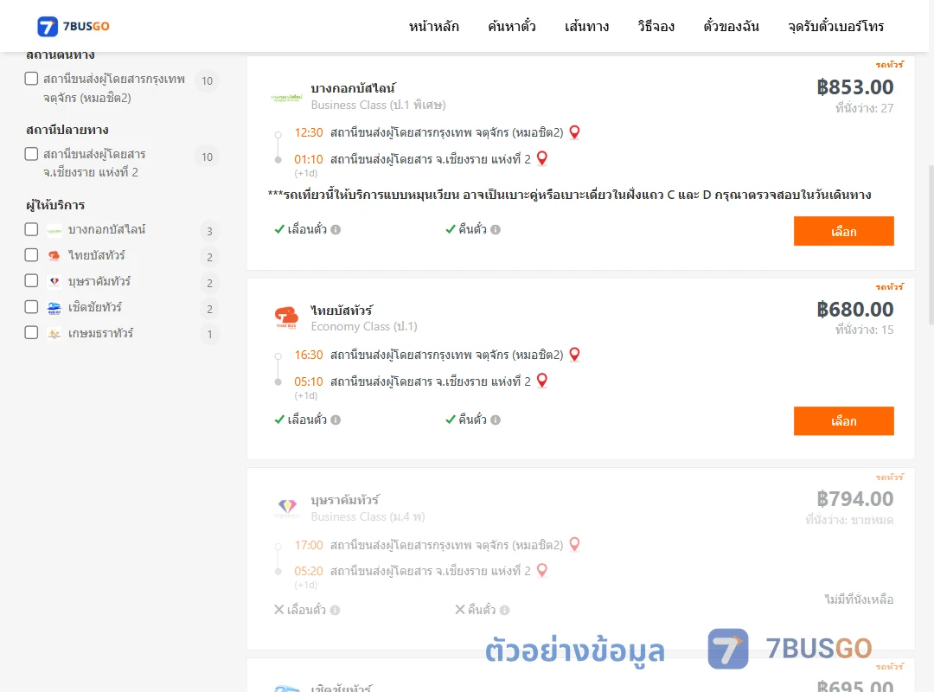Click the เชิดชัยทัวร์ logo in the filter list
This screenshot has height=692, width=934.
[x=54, y=308]
